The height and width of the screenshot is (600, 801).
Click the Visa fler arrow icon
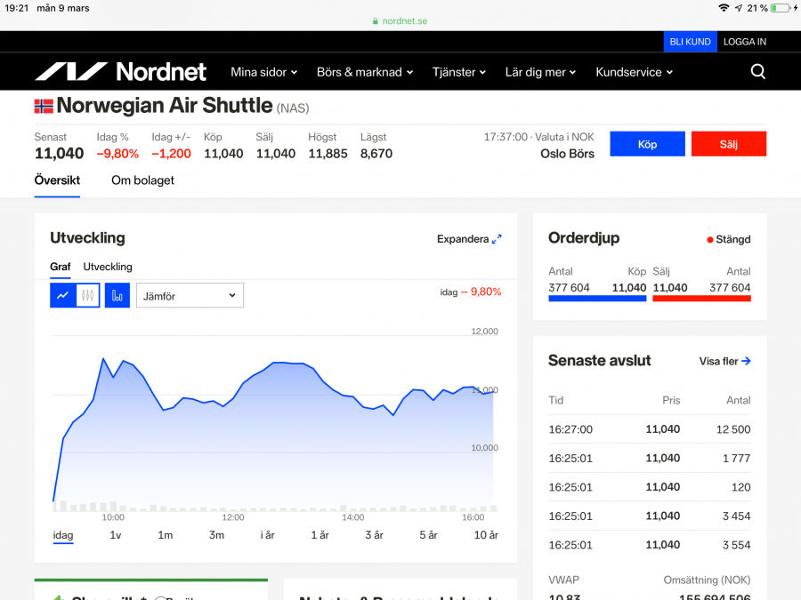[x=746, y=361]
